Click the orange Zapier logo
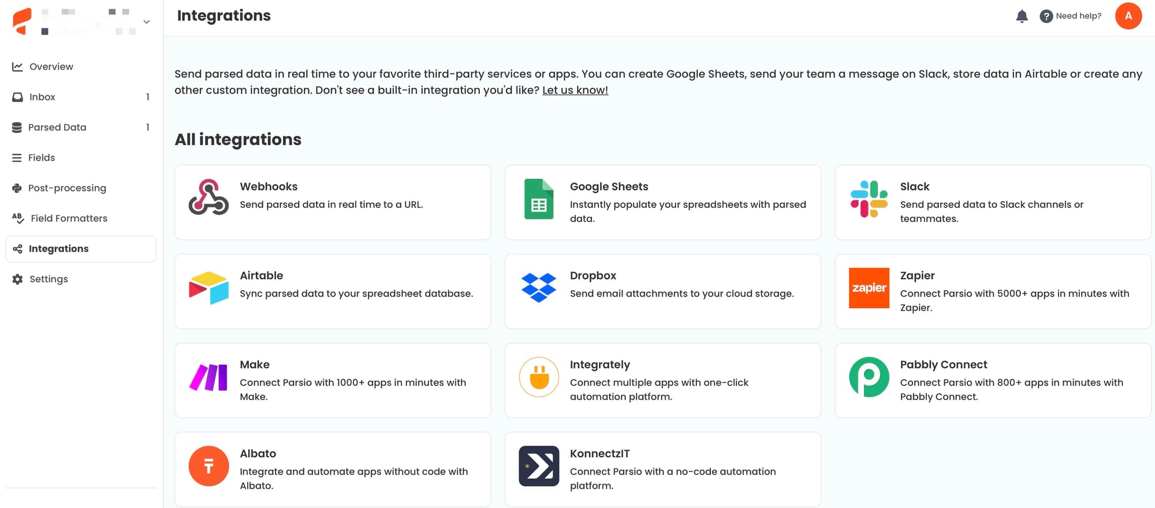Screen dimensions: 1155x508 (x=869, y=288)
